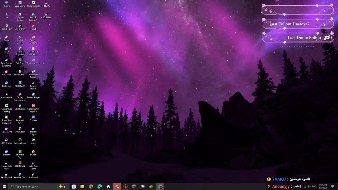Select the Platform 8 shortcut

pyautogui.click(x=33, y=176)
